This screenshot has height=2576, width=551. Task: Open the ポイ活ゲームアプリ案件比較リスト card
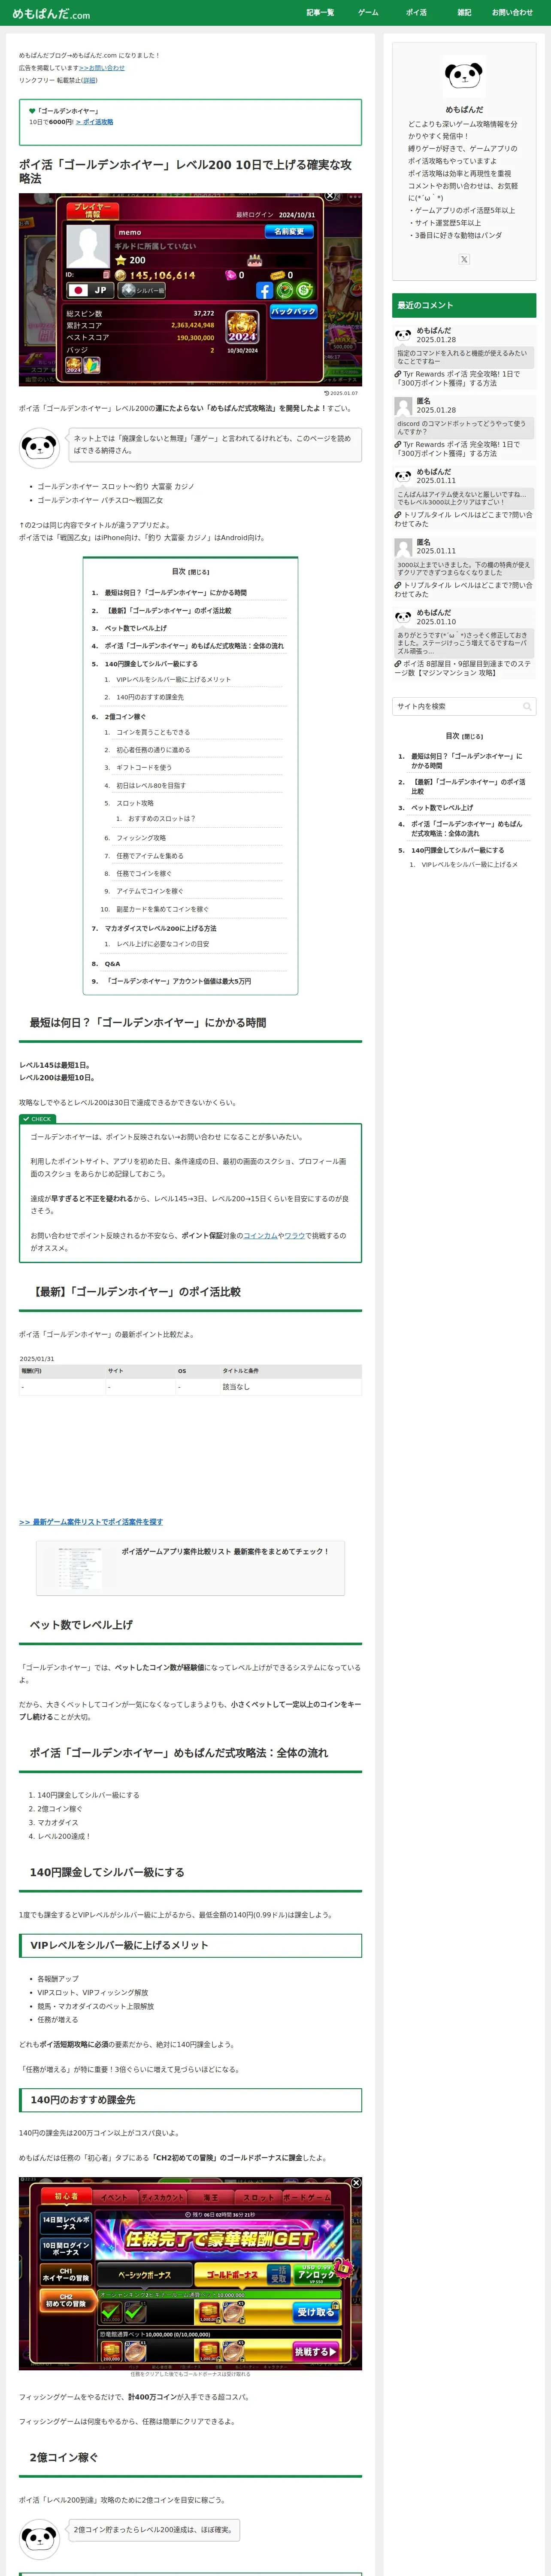point(190,1568)
